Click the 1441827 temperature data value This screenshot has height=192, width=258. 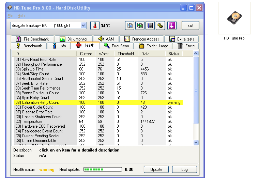(x=148, y=122)
